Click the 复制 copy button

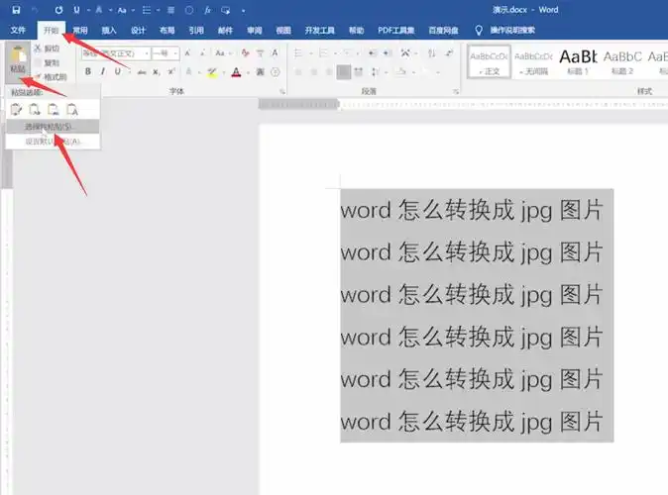(x=48, y=62)
